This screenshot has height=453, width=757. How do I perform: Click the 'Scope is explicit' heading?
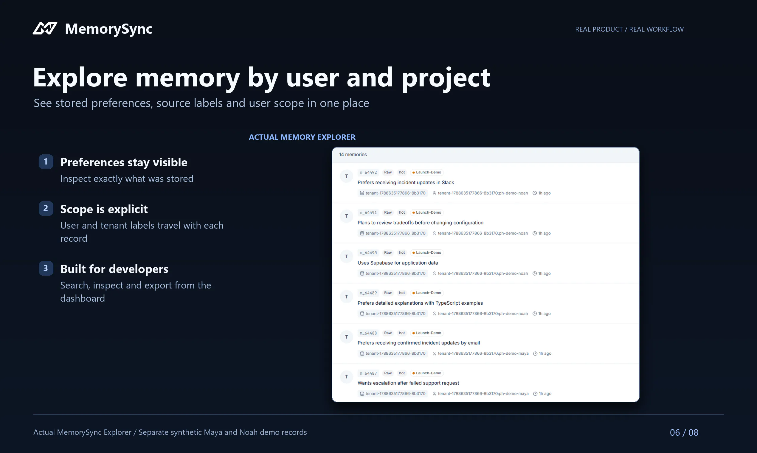tap(104, 209)
